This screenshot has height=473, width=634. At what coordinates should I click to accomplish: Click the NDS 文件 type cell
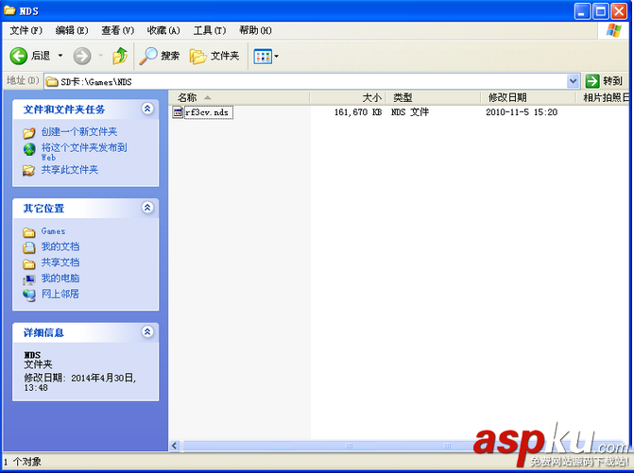(409, 112)
